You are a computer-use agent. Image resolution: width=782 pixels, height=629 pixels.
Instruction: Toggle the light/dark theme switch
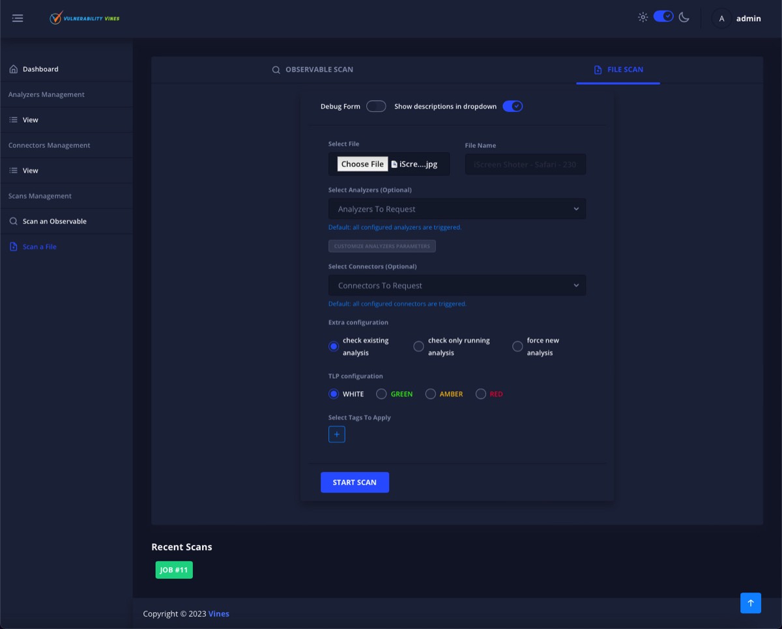(663, 16)
